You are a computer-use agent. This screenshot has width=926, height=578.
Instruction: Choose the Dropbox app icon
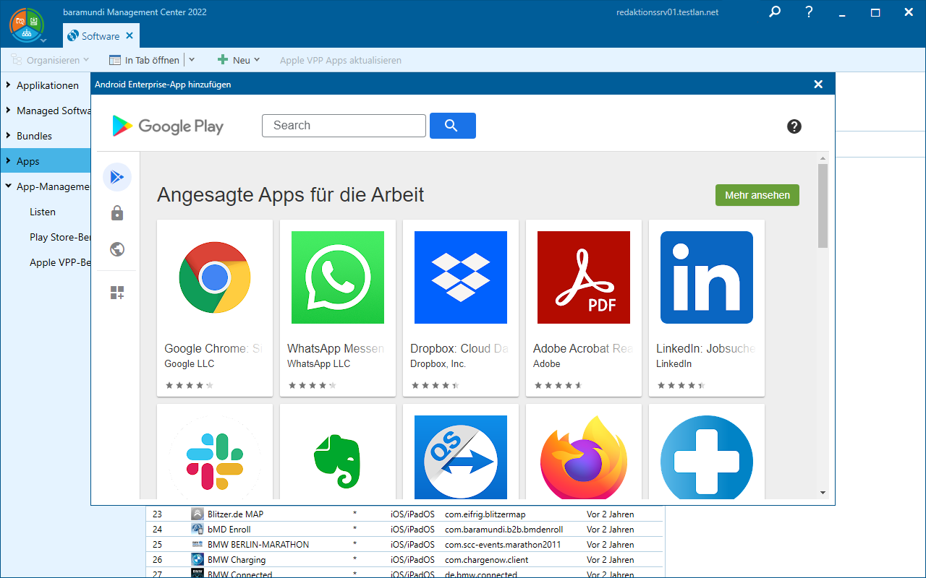pyautogui.click(x=461, y=277)
